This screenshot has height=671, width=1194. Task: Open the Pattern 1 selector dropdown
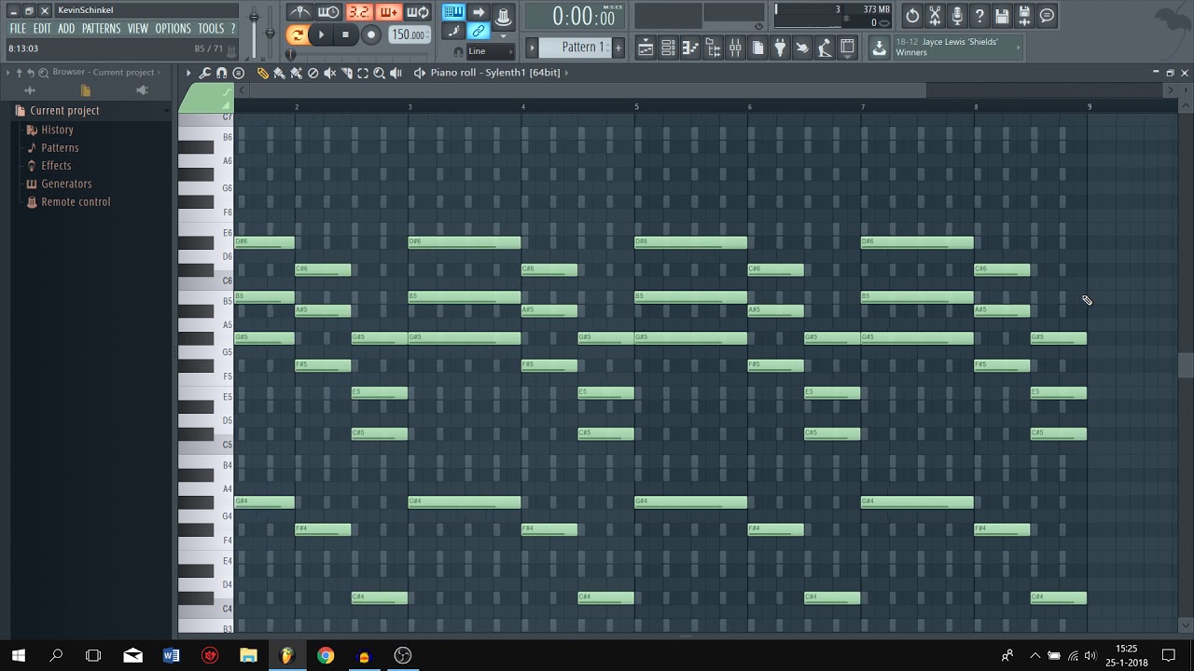coord(576,48)
